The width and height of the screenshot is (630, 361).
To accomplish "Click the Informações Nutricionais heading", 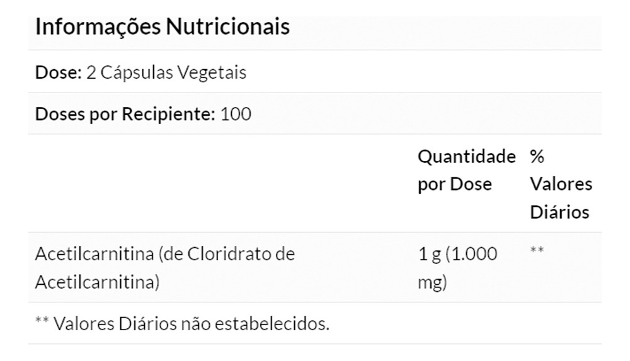I will [163, 28].
